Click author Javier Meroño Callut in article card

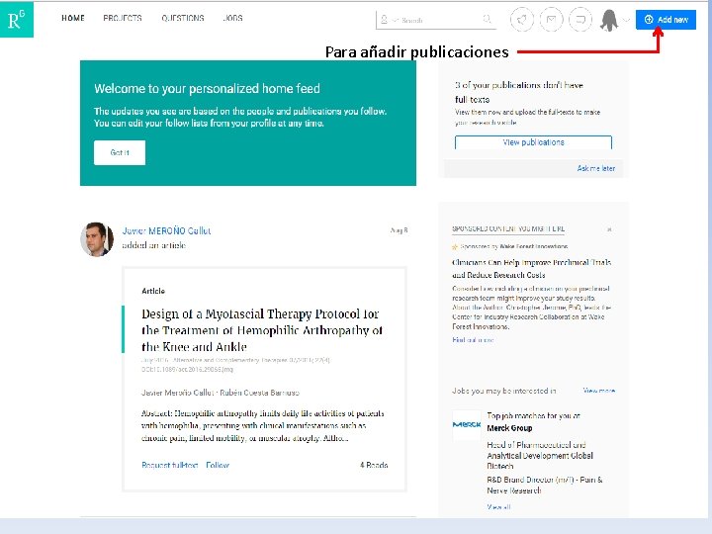click(x=178, y=393)
